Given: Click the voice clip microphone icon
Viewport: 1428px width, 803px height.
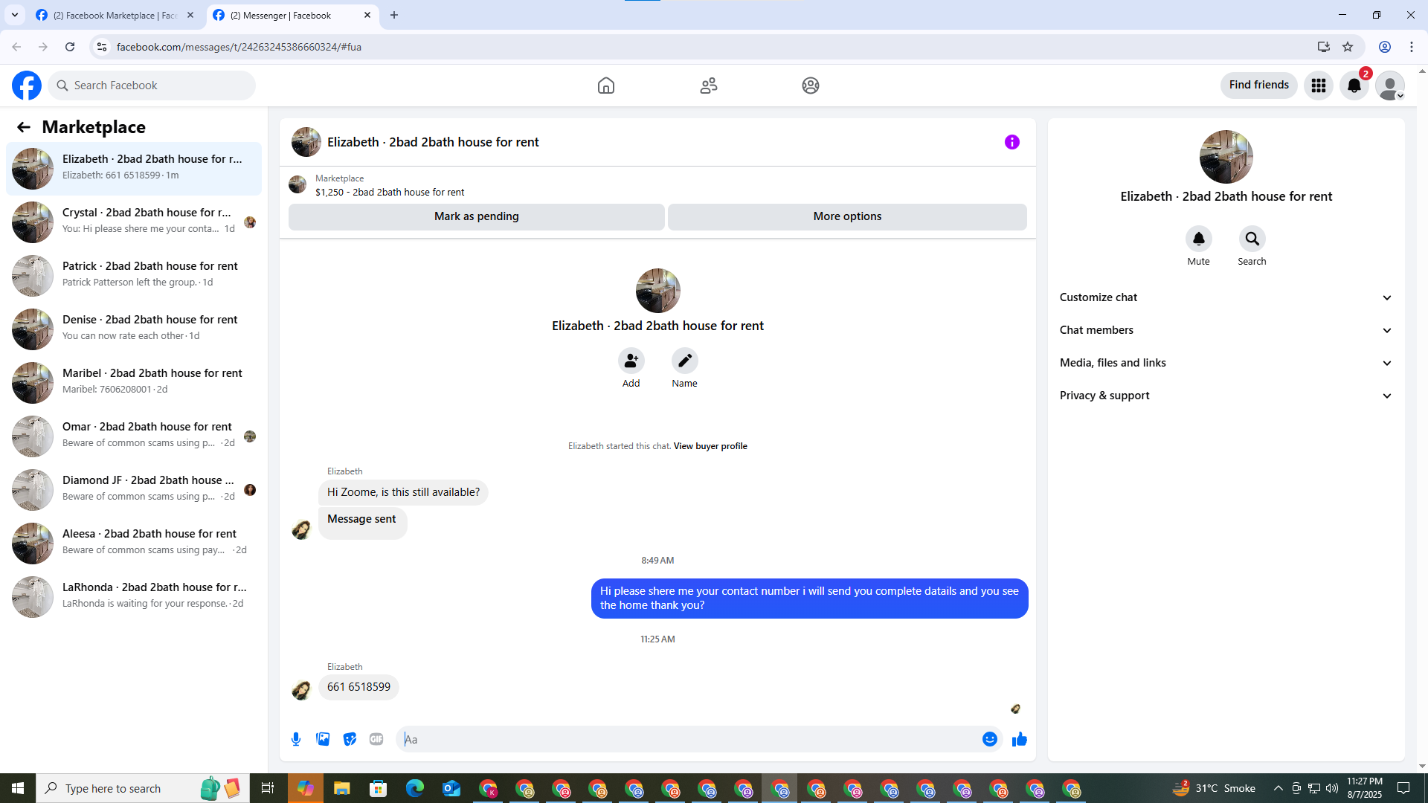Looking at the screenshot, I should coord(296,739).
